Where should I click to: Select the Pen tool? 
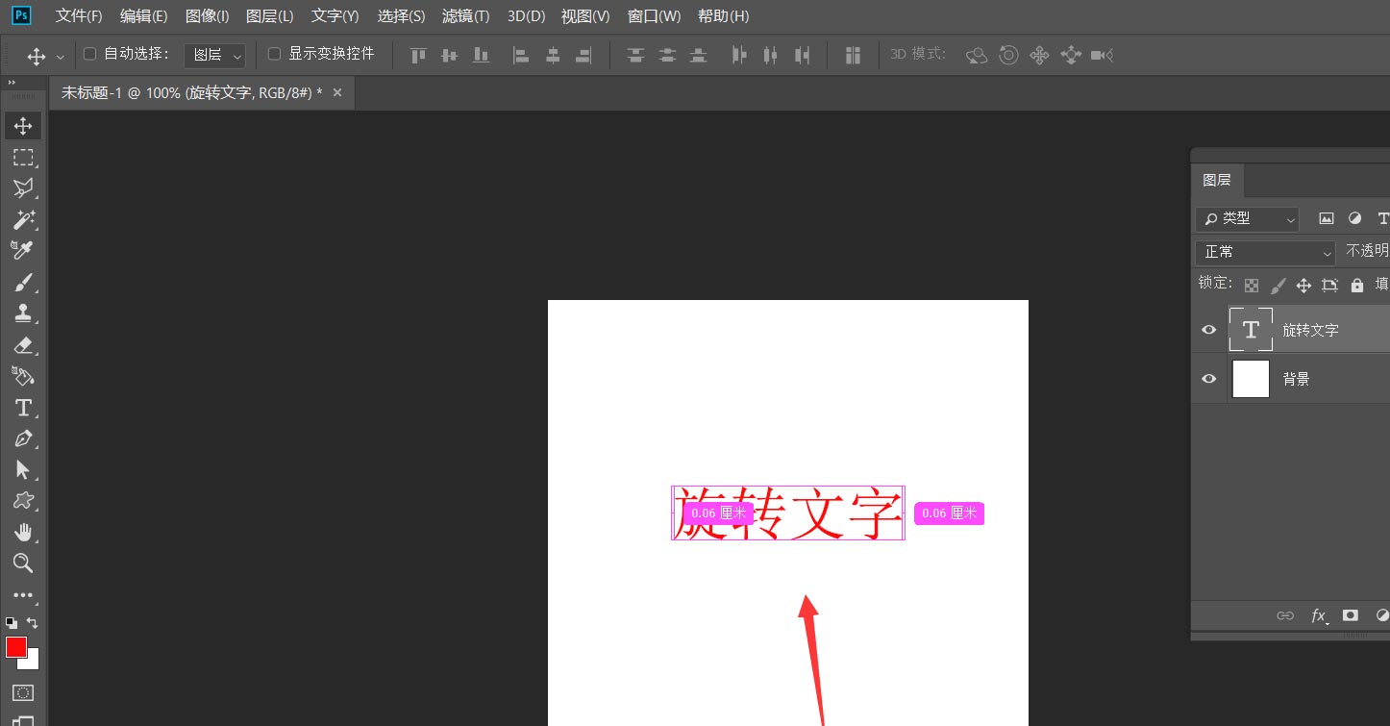(x=23, y=438)
